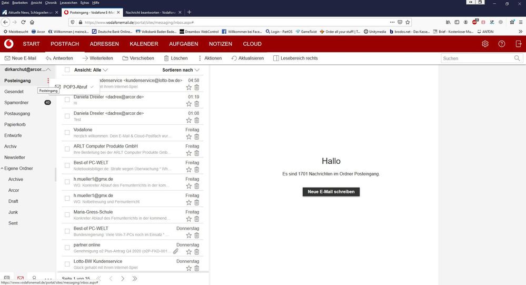Viewport: 526px width, 285px height.
Task: Click Aktualisieren to refresh mail
Action: 247,58
